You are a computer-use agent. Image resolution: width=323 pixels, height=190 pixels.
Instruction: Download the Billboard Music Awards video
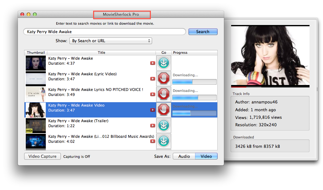point(164,141)
